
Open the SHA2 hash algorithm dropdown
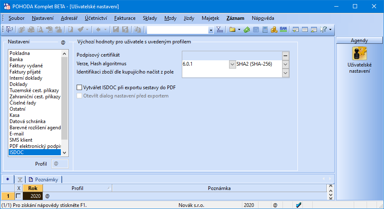click(x=285, y=64)
